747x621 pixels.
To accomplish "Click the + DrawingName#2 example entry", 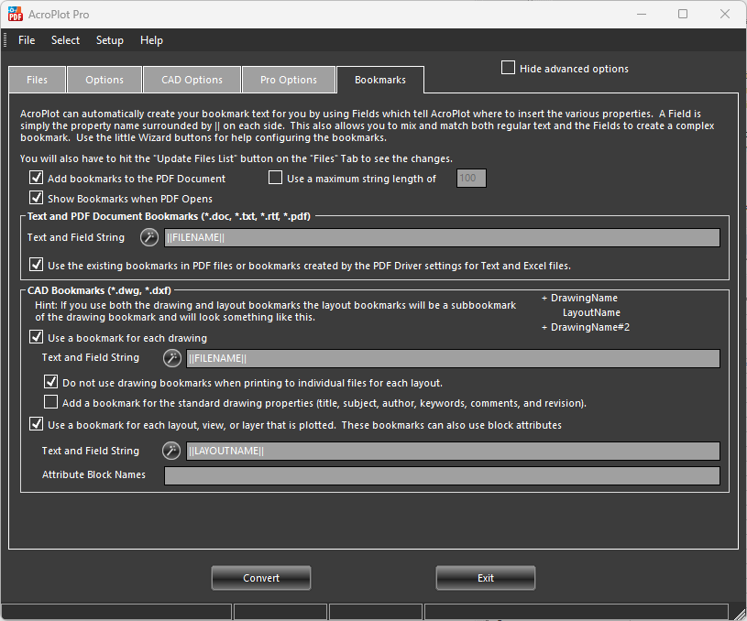I will 586,328.
